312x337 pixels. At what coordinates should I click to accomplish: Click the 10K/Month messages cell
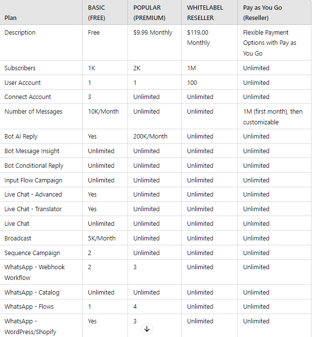click(x=103, y=112)
